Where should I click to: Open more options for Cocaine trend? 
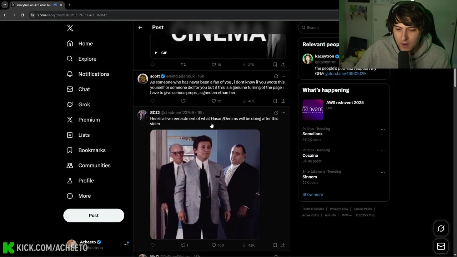tap(383, 151)
